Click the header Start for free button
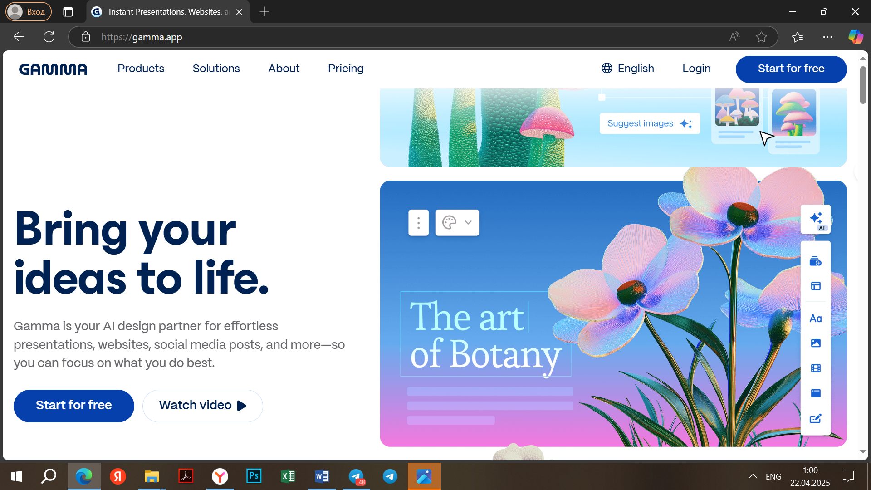The image size is (871, 490). (x=791, y=69)
